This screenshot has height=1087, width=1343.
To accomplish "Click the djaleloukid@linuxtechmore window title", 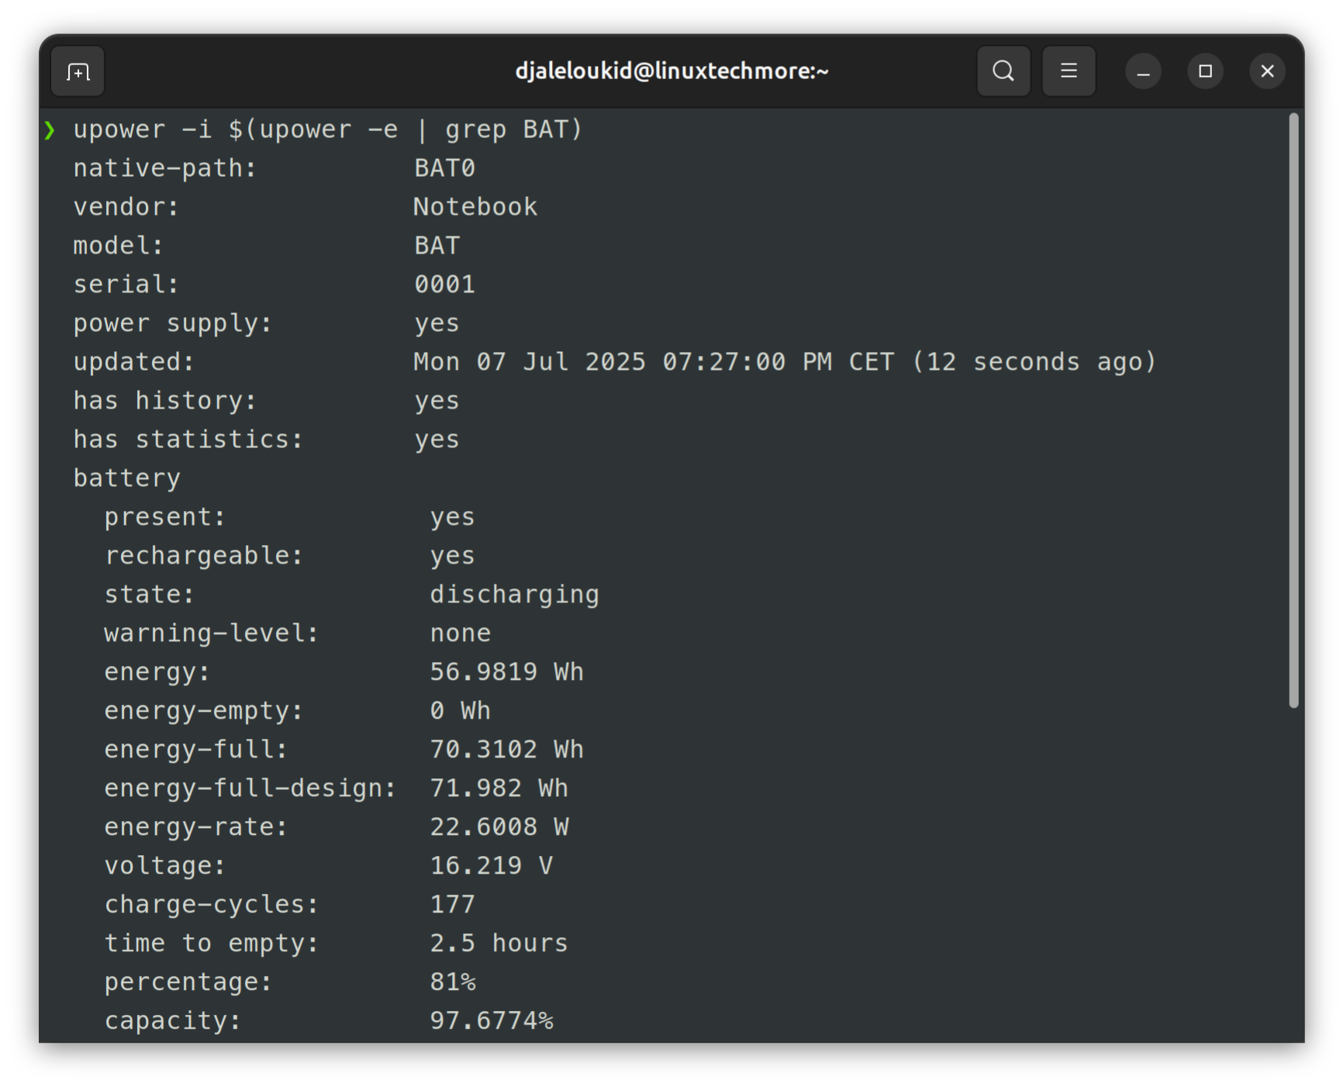I will (671, 71).
